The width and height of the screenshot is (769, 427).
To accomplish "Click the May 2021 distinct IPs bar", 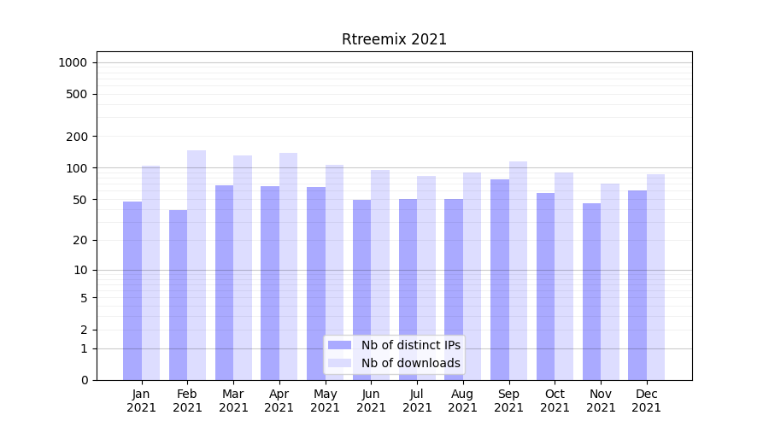I will point(316,284).
